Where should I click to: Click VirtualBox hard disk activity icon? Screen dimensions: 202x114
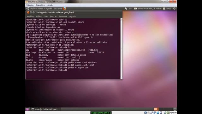click(146, 113)
